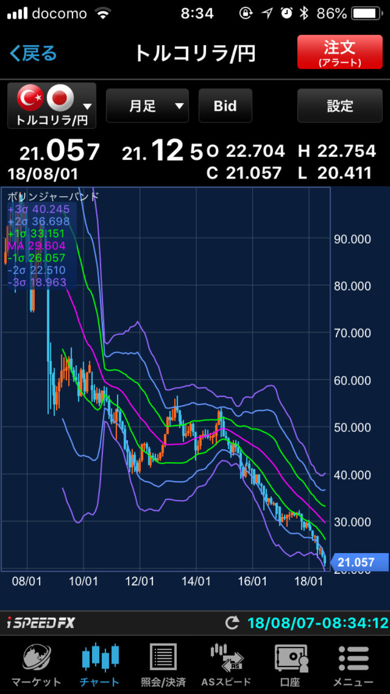Click the MA 29.604 legend value
The height and width of the screenshot is (694, 390).
(x=37, y=245)
